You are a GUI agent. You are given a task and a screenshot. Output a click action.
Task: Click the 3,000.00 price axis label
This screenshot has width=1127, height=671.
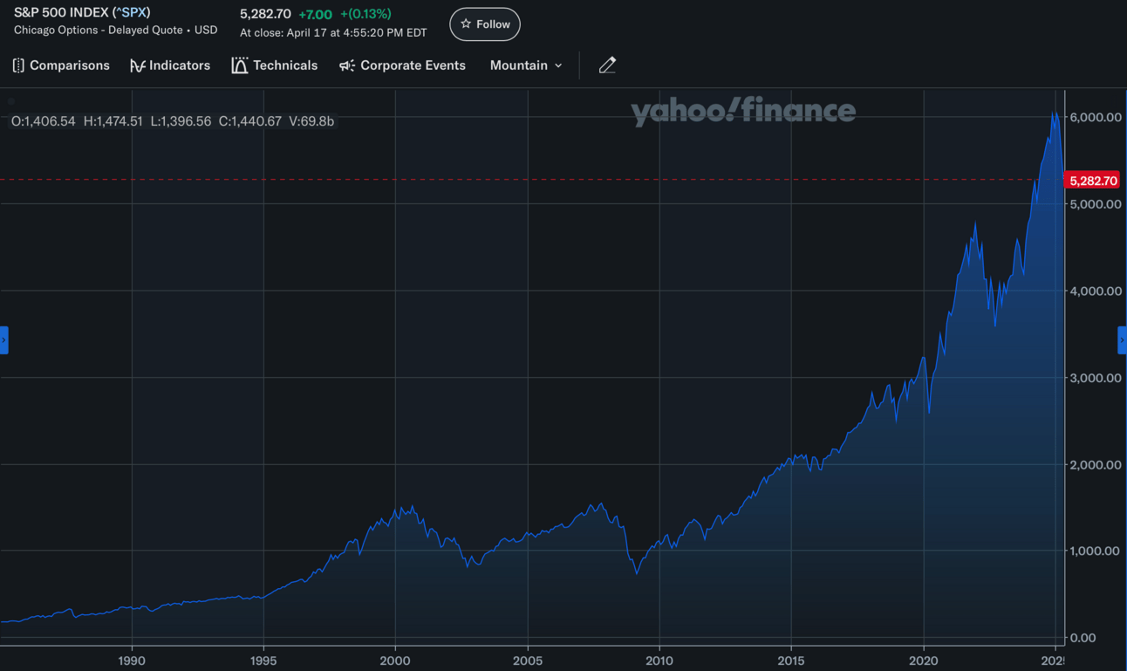pos(1095,378)
